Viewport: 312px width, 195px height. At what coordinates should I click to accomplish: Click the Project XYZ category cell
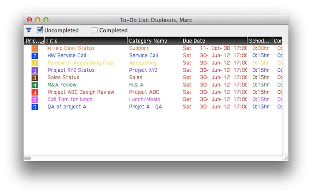(143, 70)
